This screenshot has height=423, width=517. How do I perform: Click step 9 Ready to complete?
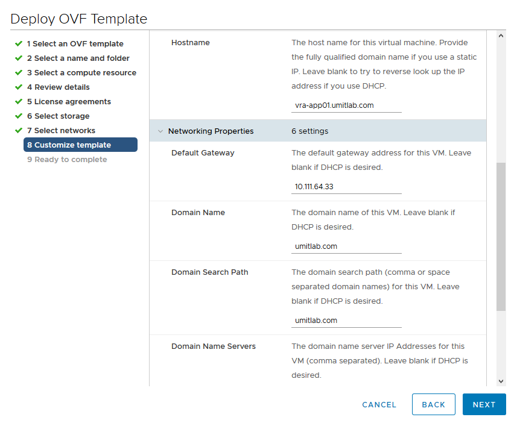click(67, 160)
